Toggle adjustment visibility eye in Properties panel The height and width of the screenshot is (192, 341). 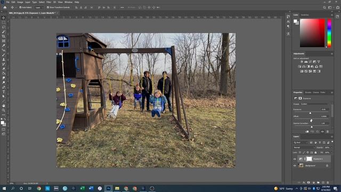[x=322, y=132]
